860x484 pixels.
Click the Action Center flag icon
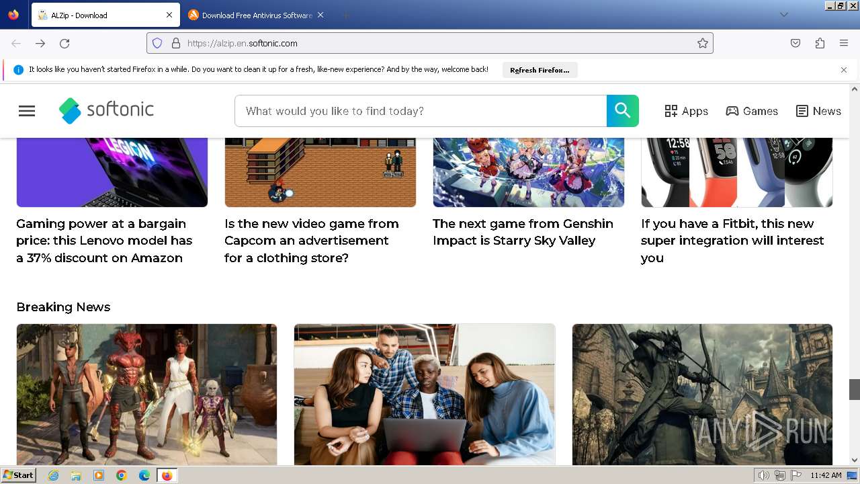pyautogui.click(x=796, y=475)
